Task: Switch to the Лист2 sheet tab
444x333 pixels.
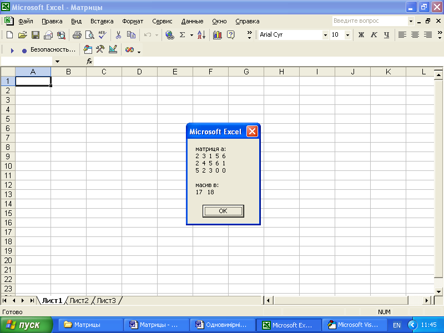Action: click(79, 300)
